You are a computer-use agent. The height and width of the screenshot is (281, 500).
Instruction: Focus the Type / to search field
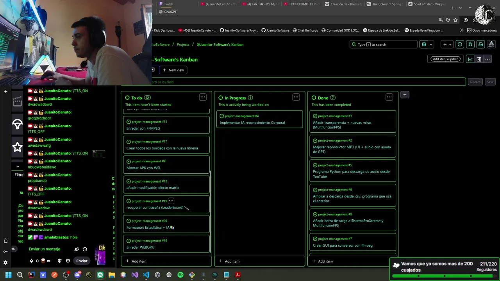pyautogui.click(x=384, y=44)
